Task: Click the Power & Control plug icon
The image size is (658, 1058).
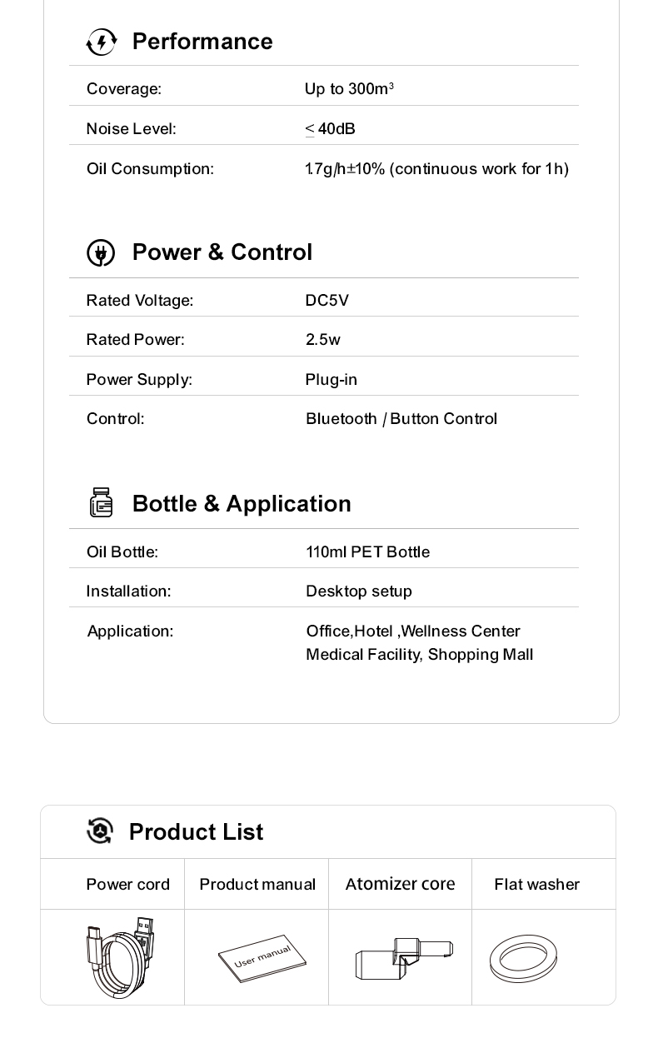Action: pyautogui.click(x=102, y=252)
